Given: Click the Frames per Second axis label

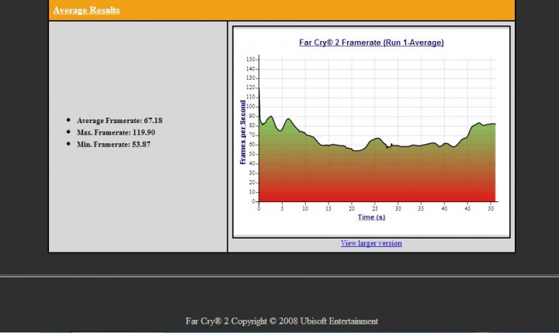Looking at the screenshot, I should 243,132.
